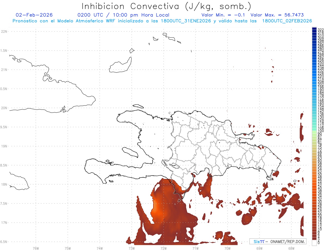The height and width of the screenshot is (252, 327).
Task: Click the '20N' latitude label
Action: (x=4, y=108)
